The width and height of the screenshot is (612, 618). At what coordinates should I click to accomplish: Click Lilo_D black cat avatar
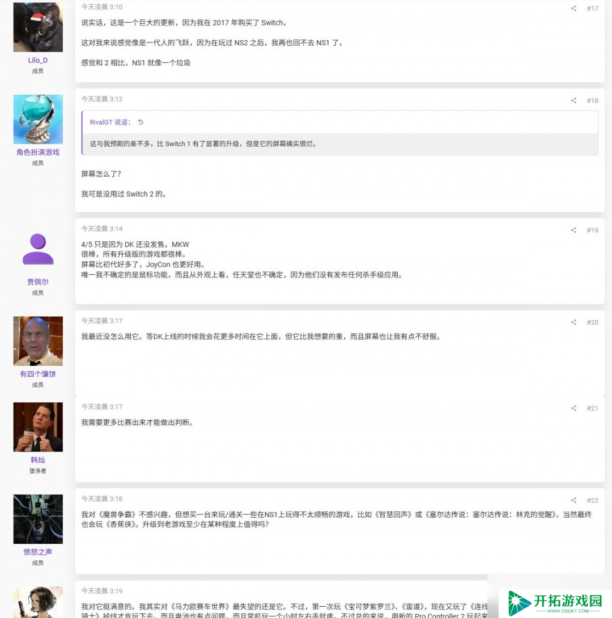38,27
